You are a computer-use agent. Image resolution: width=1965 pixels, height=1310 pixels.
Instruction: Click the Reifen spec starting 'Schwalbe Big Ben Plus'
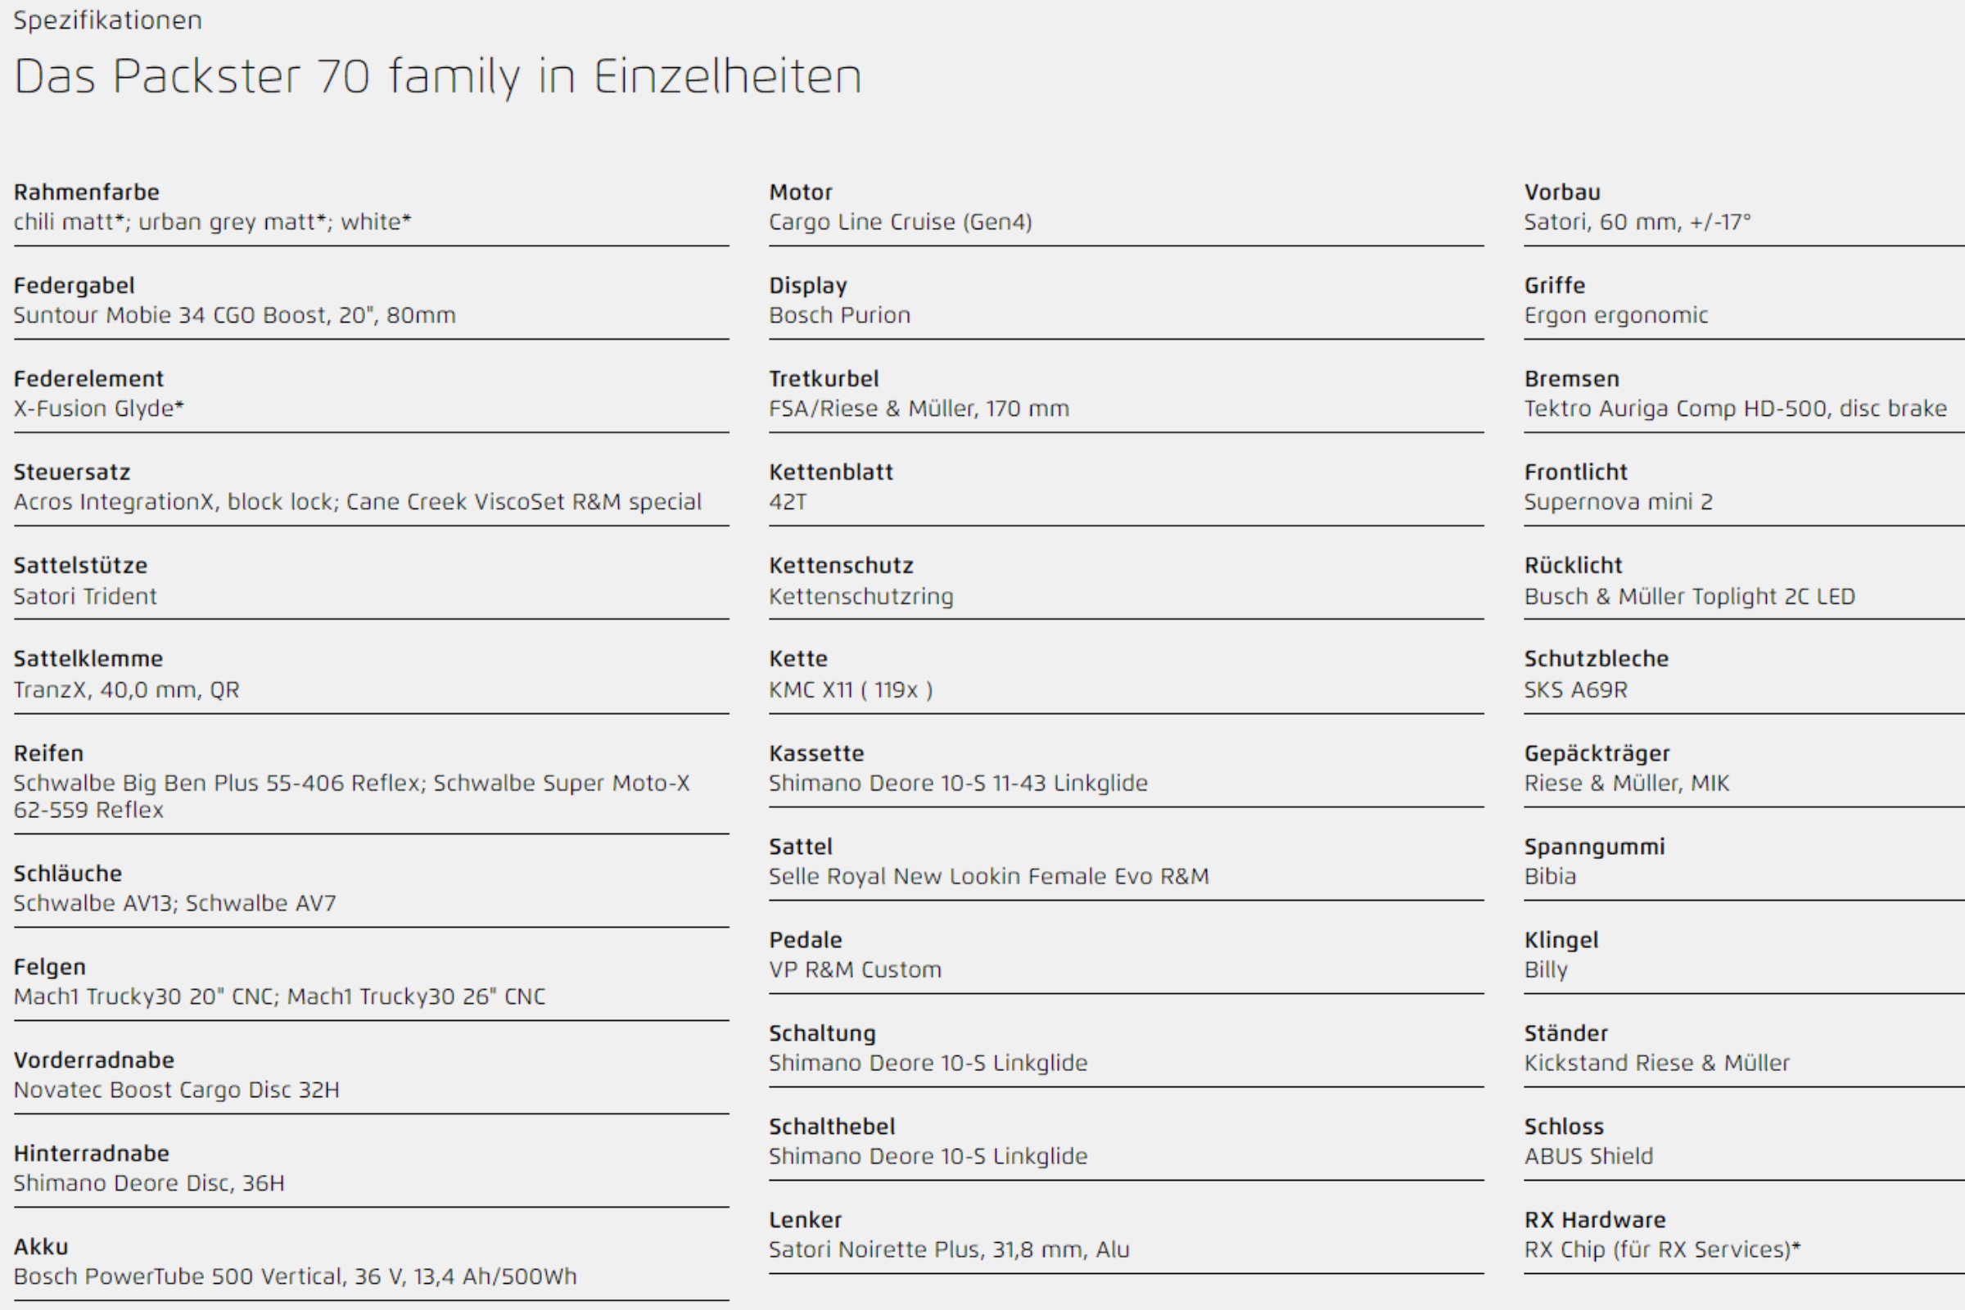pos(352,796)
